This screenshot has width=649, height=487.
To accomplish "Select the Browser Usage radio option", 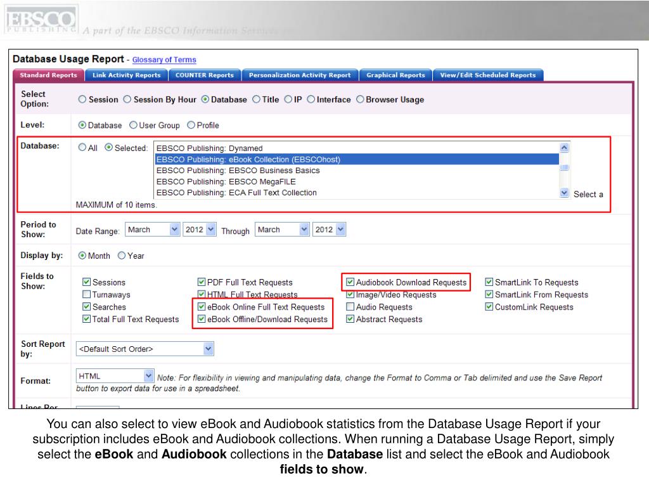I will (360, 100).
